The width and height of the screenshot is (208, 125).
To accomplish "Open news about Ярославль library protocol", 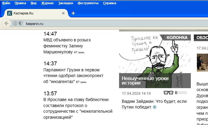I will point(78,109).
